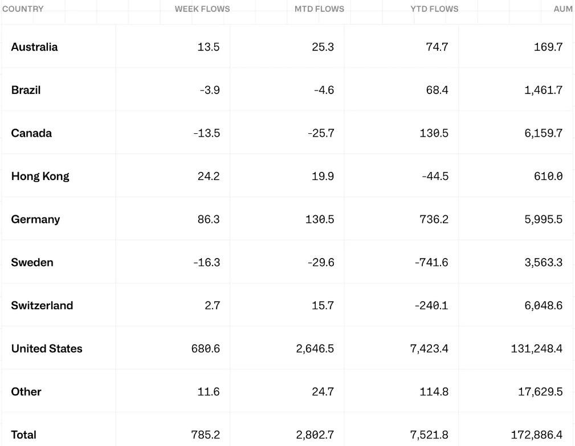Select the Canada row label
Viewport: 575px width, 446px height.
click(31, 133)
